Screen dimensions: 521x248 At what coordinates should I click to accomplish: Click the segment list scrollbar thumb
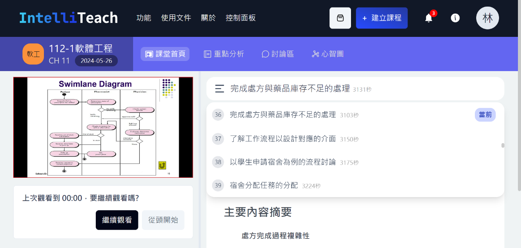pyautogui.click(x=503, y=145)
